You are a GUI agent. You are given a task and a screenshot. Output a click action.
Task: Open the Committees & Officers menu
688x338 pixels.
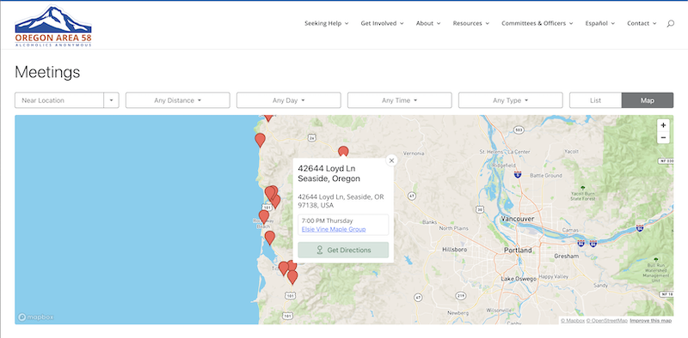tap(537, 24)
